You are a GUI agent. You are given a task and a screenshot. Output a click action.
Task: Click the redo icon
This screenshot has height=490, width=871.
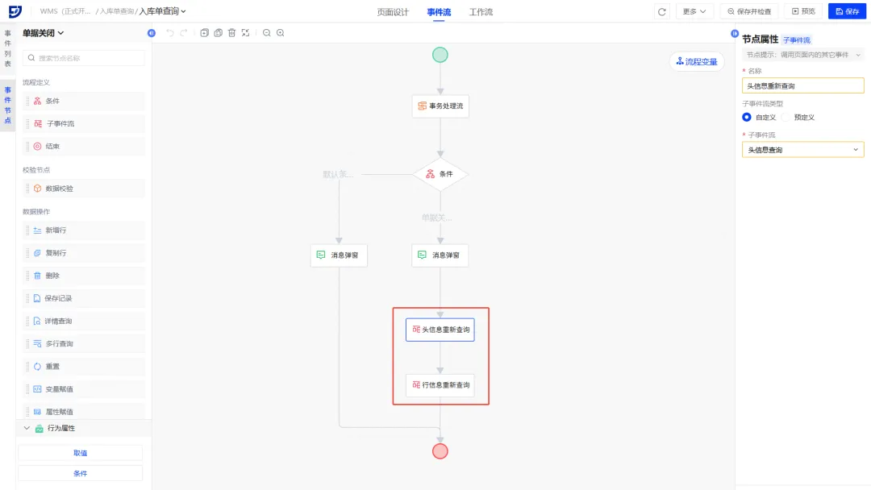(x=183, y=33)
